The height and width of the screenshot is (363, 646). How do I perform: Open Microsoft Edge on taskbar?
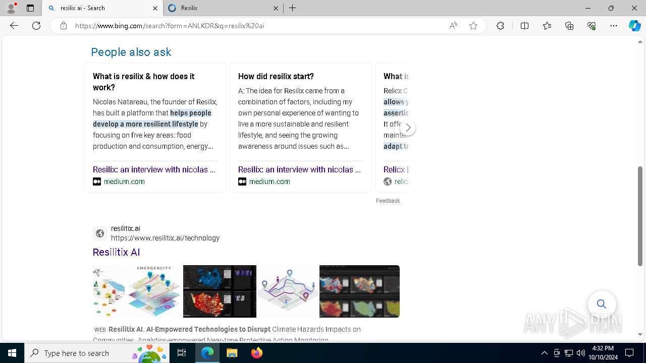207,353
